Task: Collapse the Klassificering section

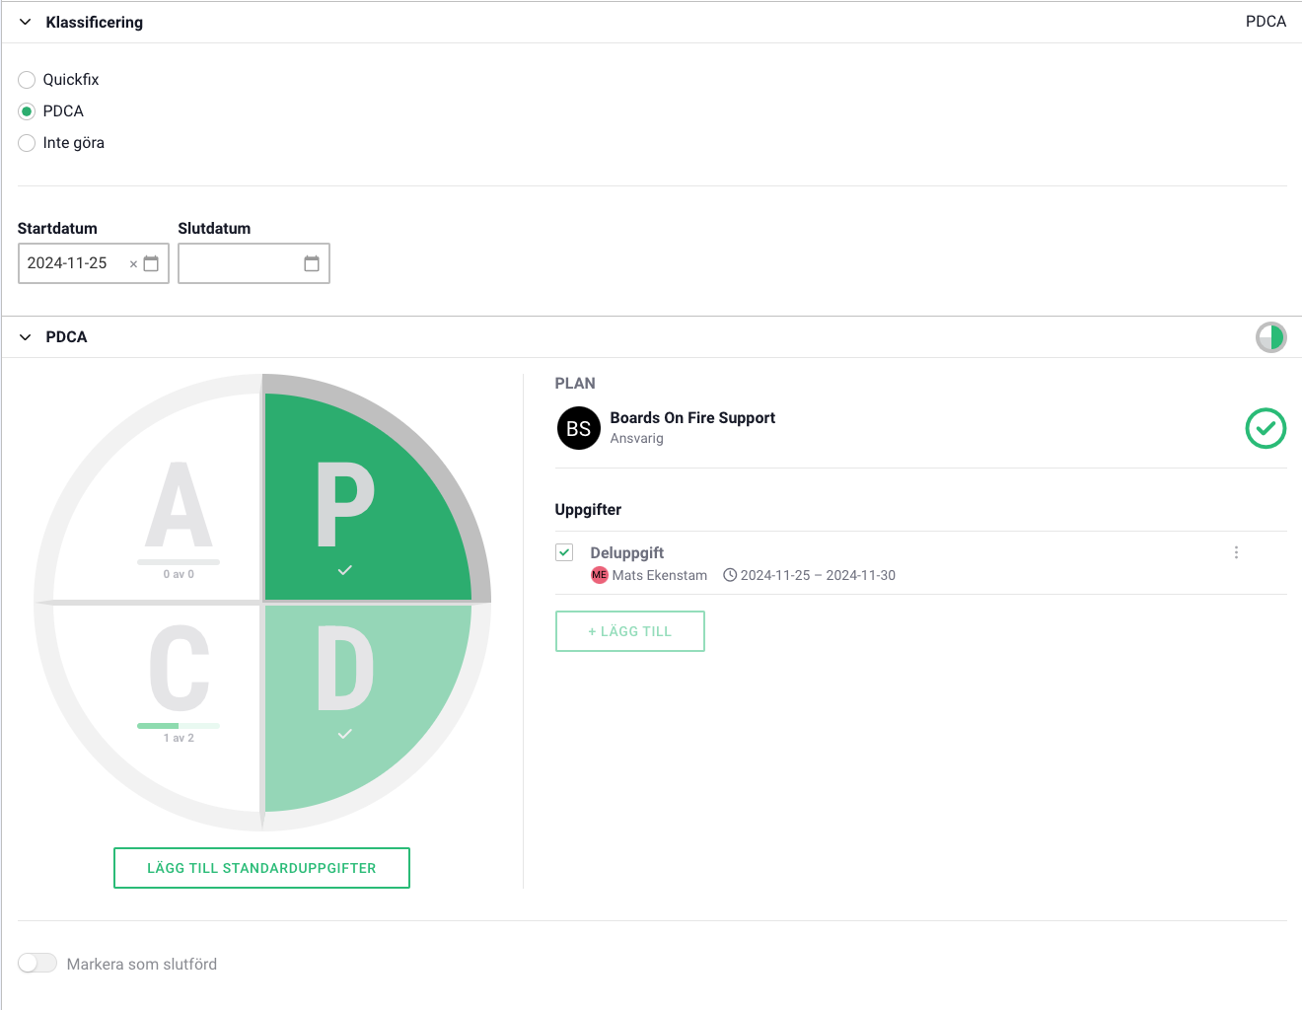Action: coord(26,22)
